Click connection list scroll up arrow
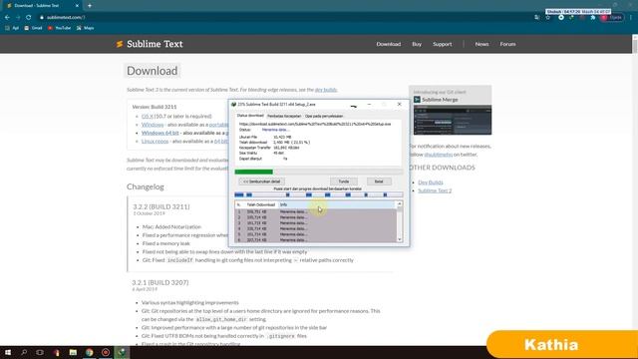 pos(400,203)
